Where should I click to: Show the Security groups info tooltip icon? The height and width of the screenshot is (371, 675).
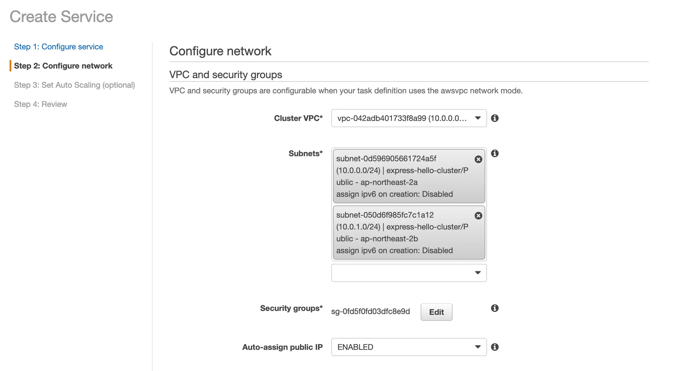[494, 308]
